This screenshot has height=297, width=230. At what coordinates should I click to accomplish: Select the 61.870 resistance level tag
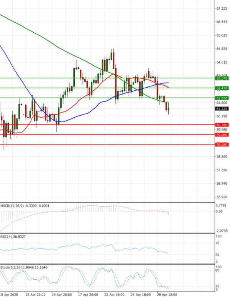click(x=222, y=98)
